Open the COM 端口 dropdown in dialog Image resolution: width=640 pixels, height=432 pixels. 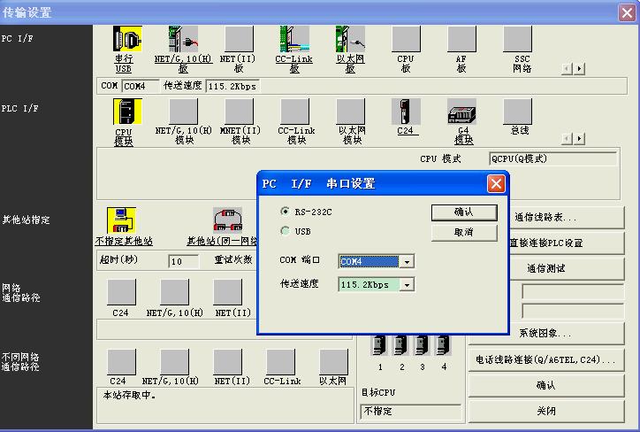coord(407,262)
